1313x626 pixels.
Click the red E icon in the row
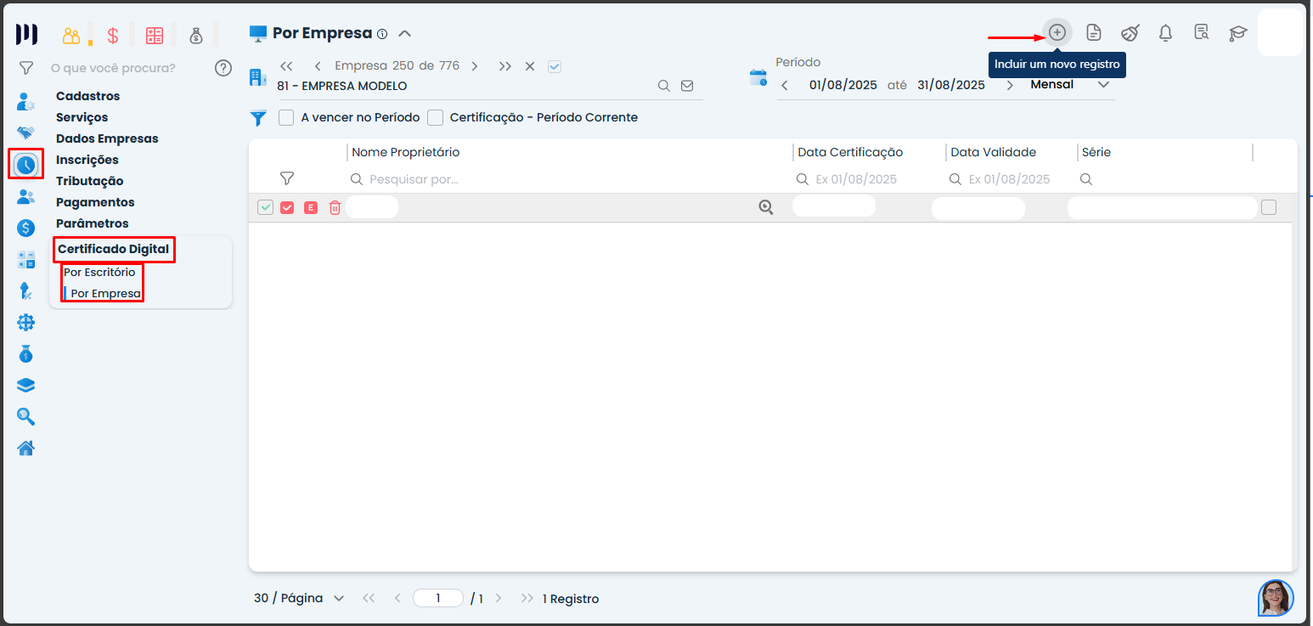(x=311, y=207)
